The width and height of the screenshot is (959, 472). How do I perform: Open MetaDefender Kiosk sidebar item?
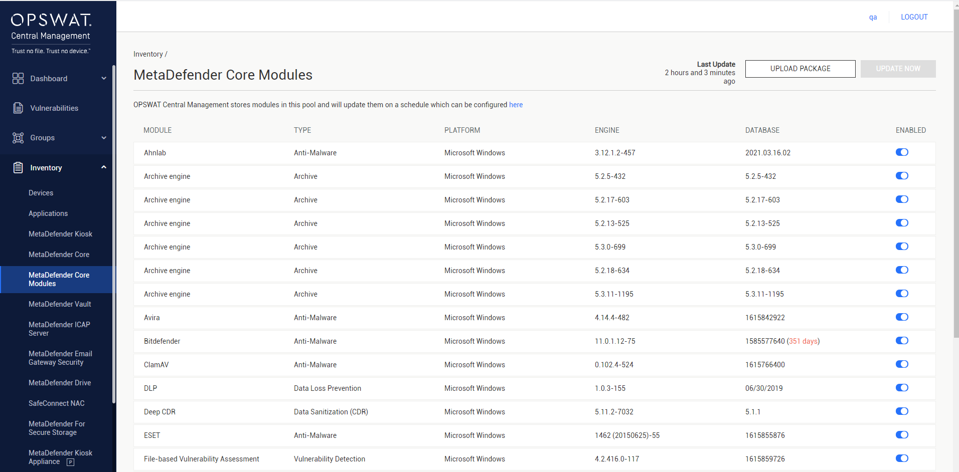tap(60, 234)
